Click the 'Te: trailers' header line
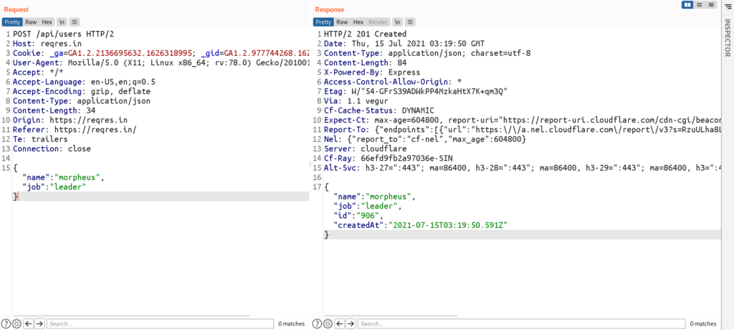Viewport: 734px width, 330px height. tap(40, 139)
